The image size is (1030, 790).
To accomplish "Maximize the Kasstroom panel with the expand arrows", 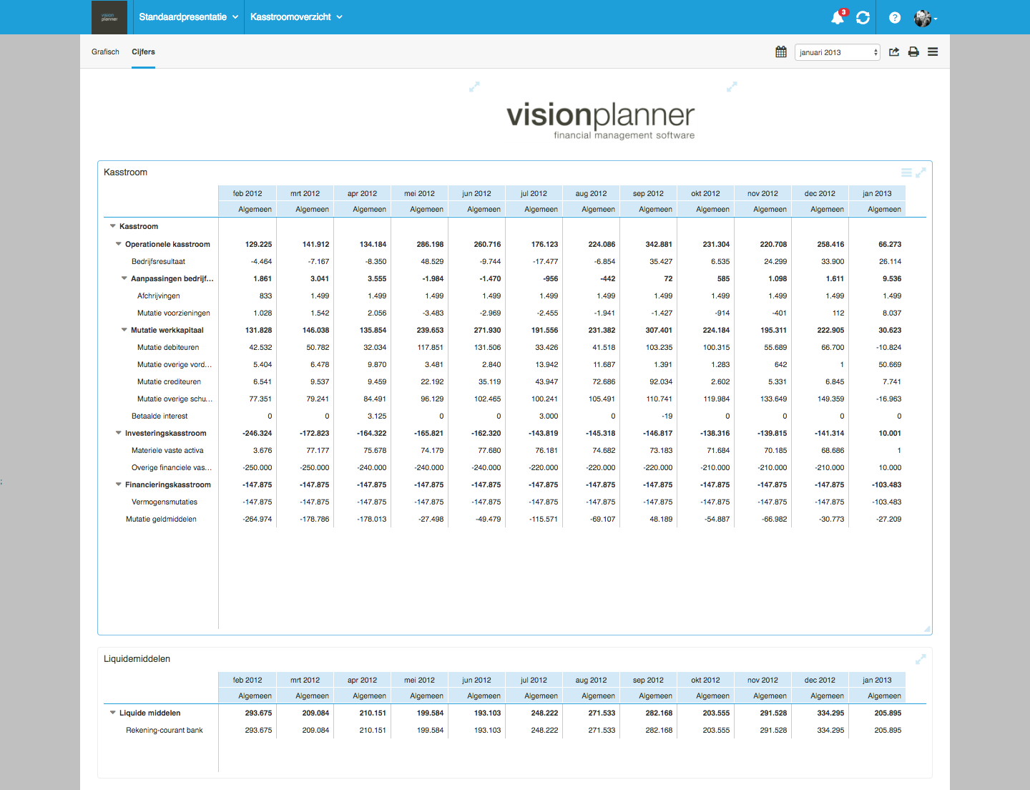I will pos(921,172).
